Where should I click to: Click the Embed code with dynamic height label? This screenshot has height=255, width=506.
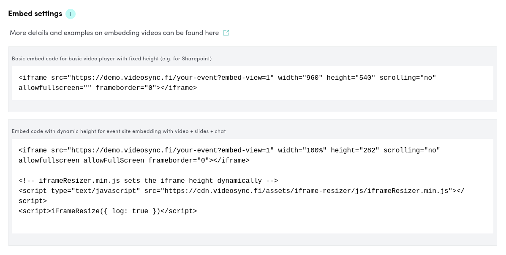point(119,131)
